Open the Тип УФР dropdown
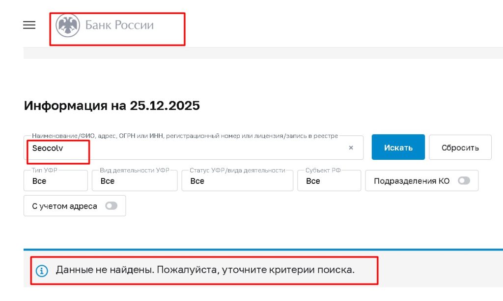This screenshot has height=301, width=503. pos(56,180)
